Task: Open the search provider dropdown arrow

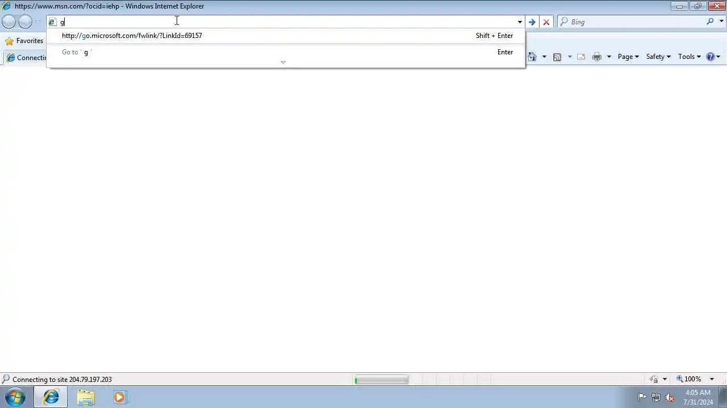Action: point(721,22)
